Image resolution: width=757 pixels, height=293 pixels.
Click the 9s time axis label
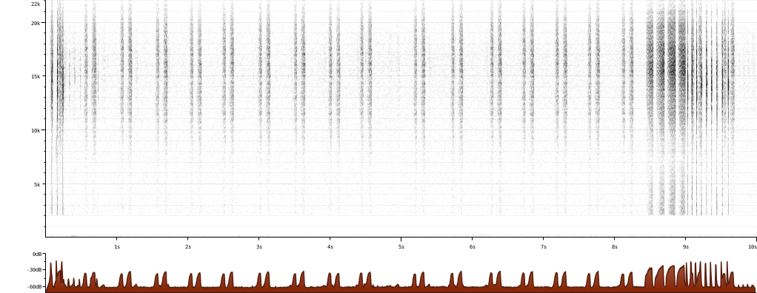point(686,246)
